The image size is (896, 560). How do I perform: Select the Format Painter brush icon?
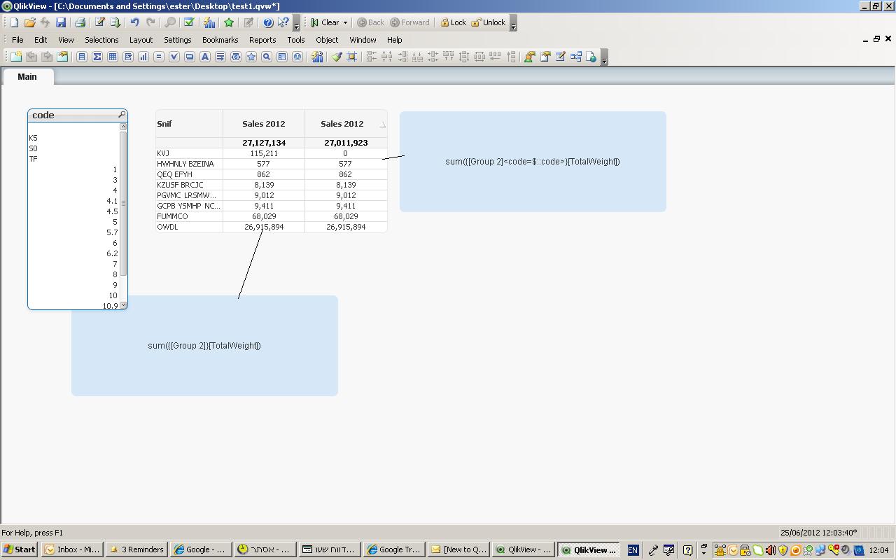[337, 57]
